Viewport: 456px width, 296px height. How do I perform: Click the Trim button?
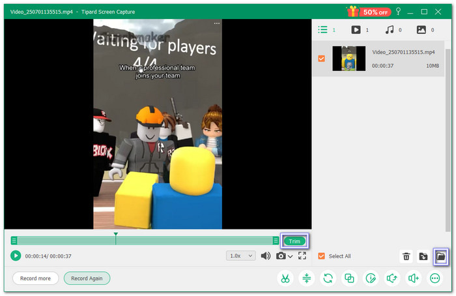pos(294,241)
